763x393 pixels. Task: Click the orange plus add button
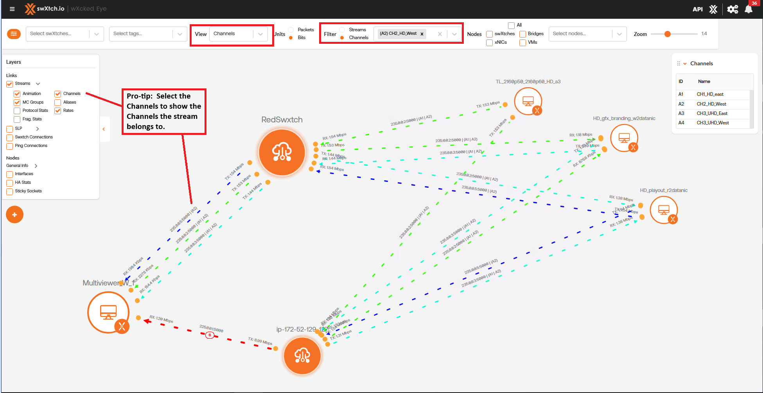(x=14, y=215)
